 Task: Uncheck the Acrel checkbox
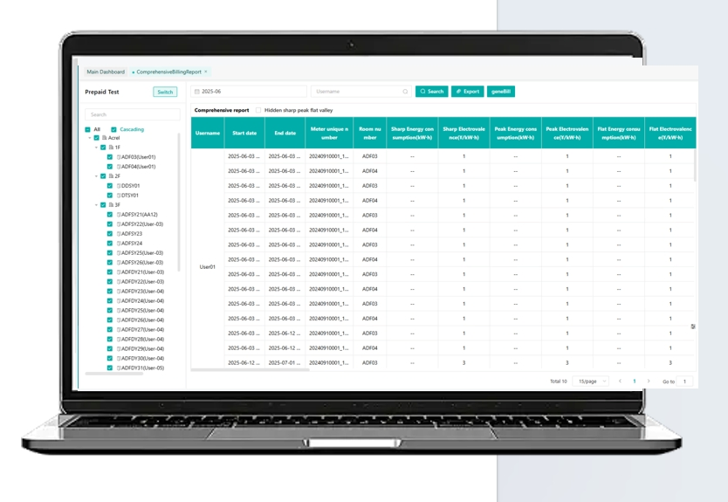point(97,138)
